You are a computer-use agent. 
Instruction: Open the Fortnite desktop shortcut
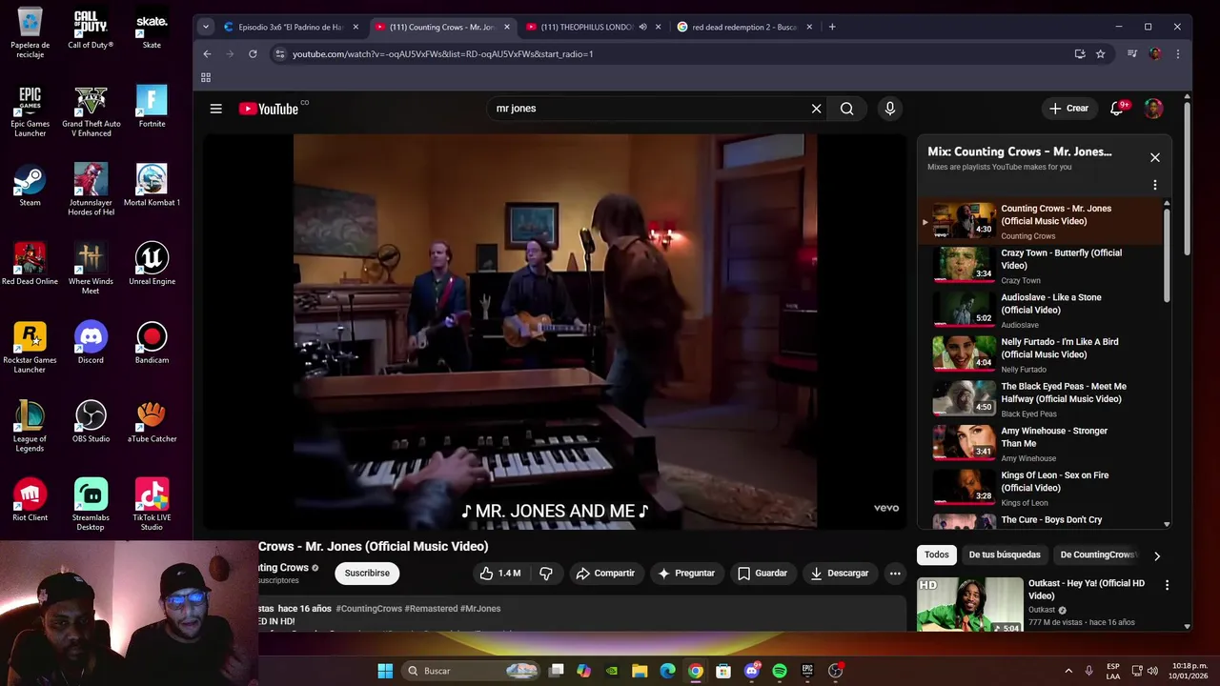[152, 107]
